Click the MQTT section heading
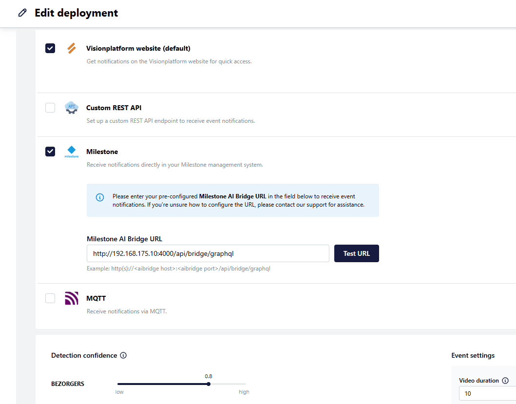Screen dimensions: 516x404 click(x=96, y=298)
